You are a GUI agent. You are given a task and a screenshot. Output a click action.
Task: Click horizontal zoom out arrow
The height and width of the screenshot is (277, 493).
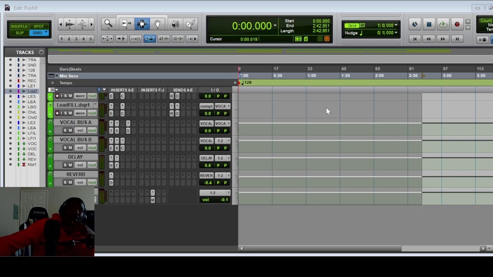60,24
